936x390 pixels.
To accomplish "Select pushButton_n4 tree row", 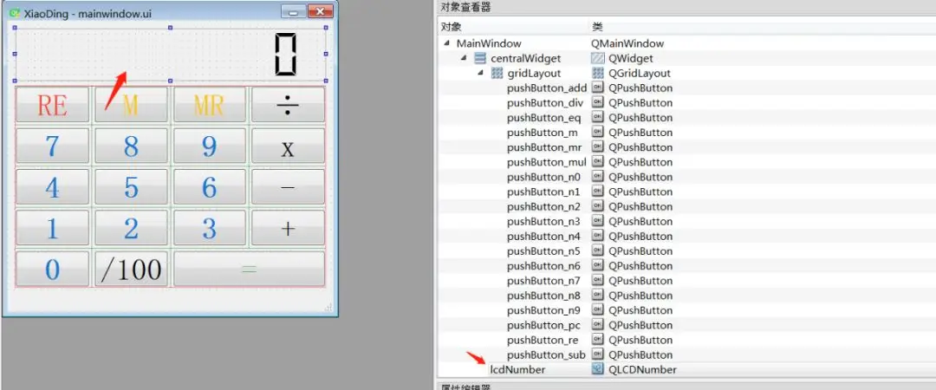I will pos(543,237).
